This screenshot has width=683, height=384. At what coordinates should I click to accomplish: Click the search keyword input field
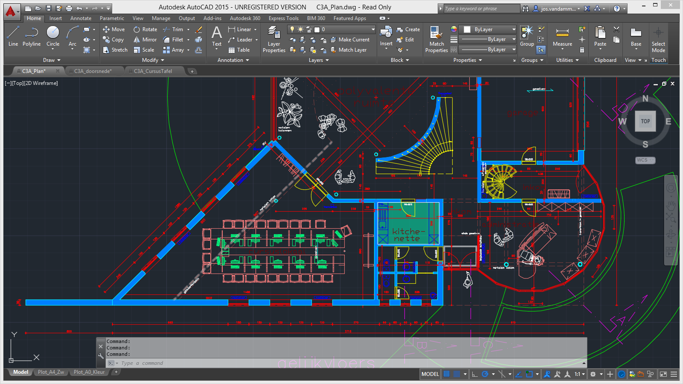coord(482,9)
